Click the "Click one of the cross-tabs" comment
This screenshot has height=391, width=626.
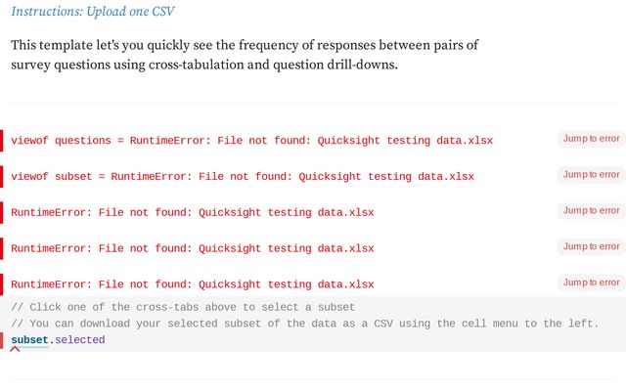pos(183,307)
